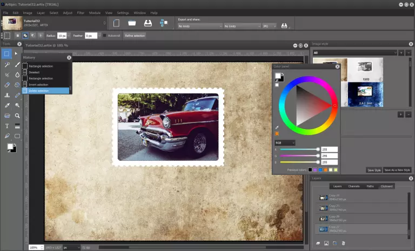This screenshot has width=415, height=251.
Task: Activate the color panel eyedropper icon
Action: [x=277, y=127]
